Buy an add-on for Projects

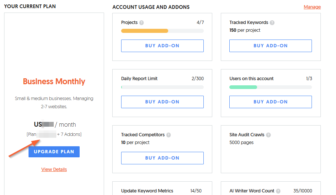pyautogui.click(x=162, y=46)
